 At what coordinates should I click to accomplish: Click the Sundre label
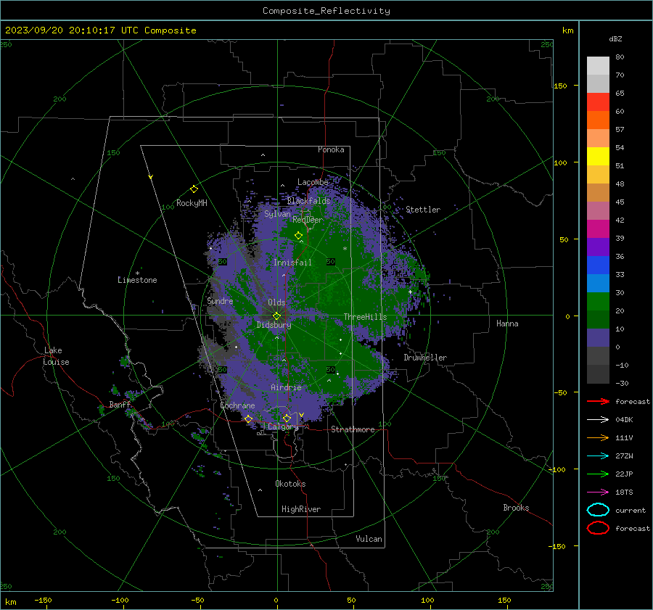point(220,300)
